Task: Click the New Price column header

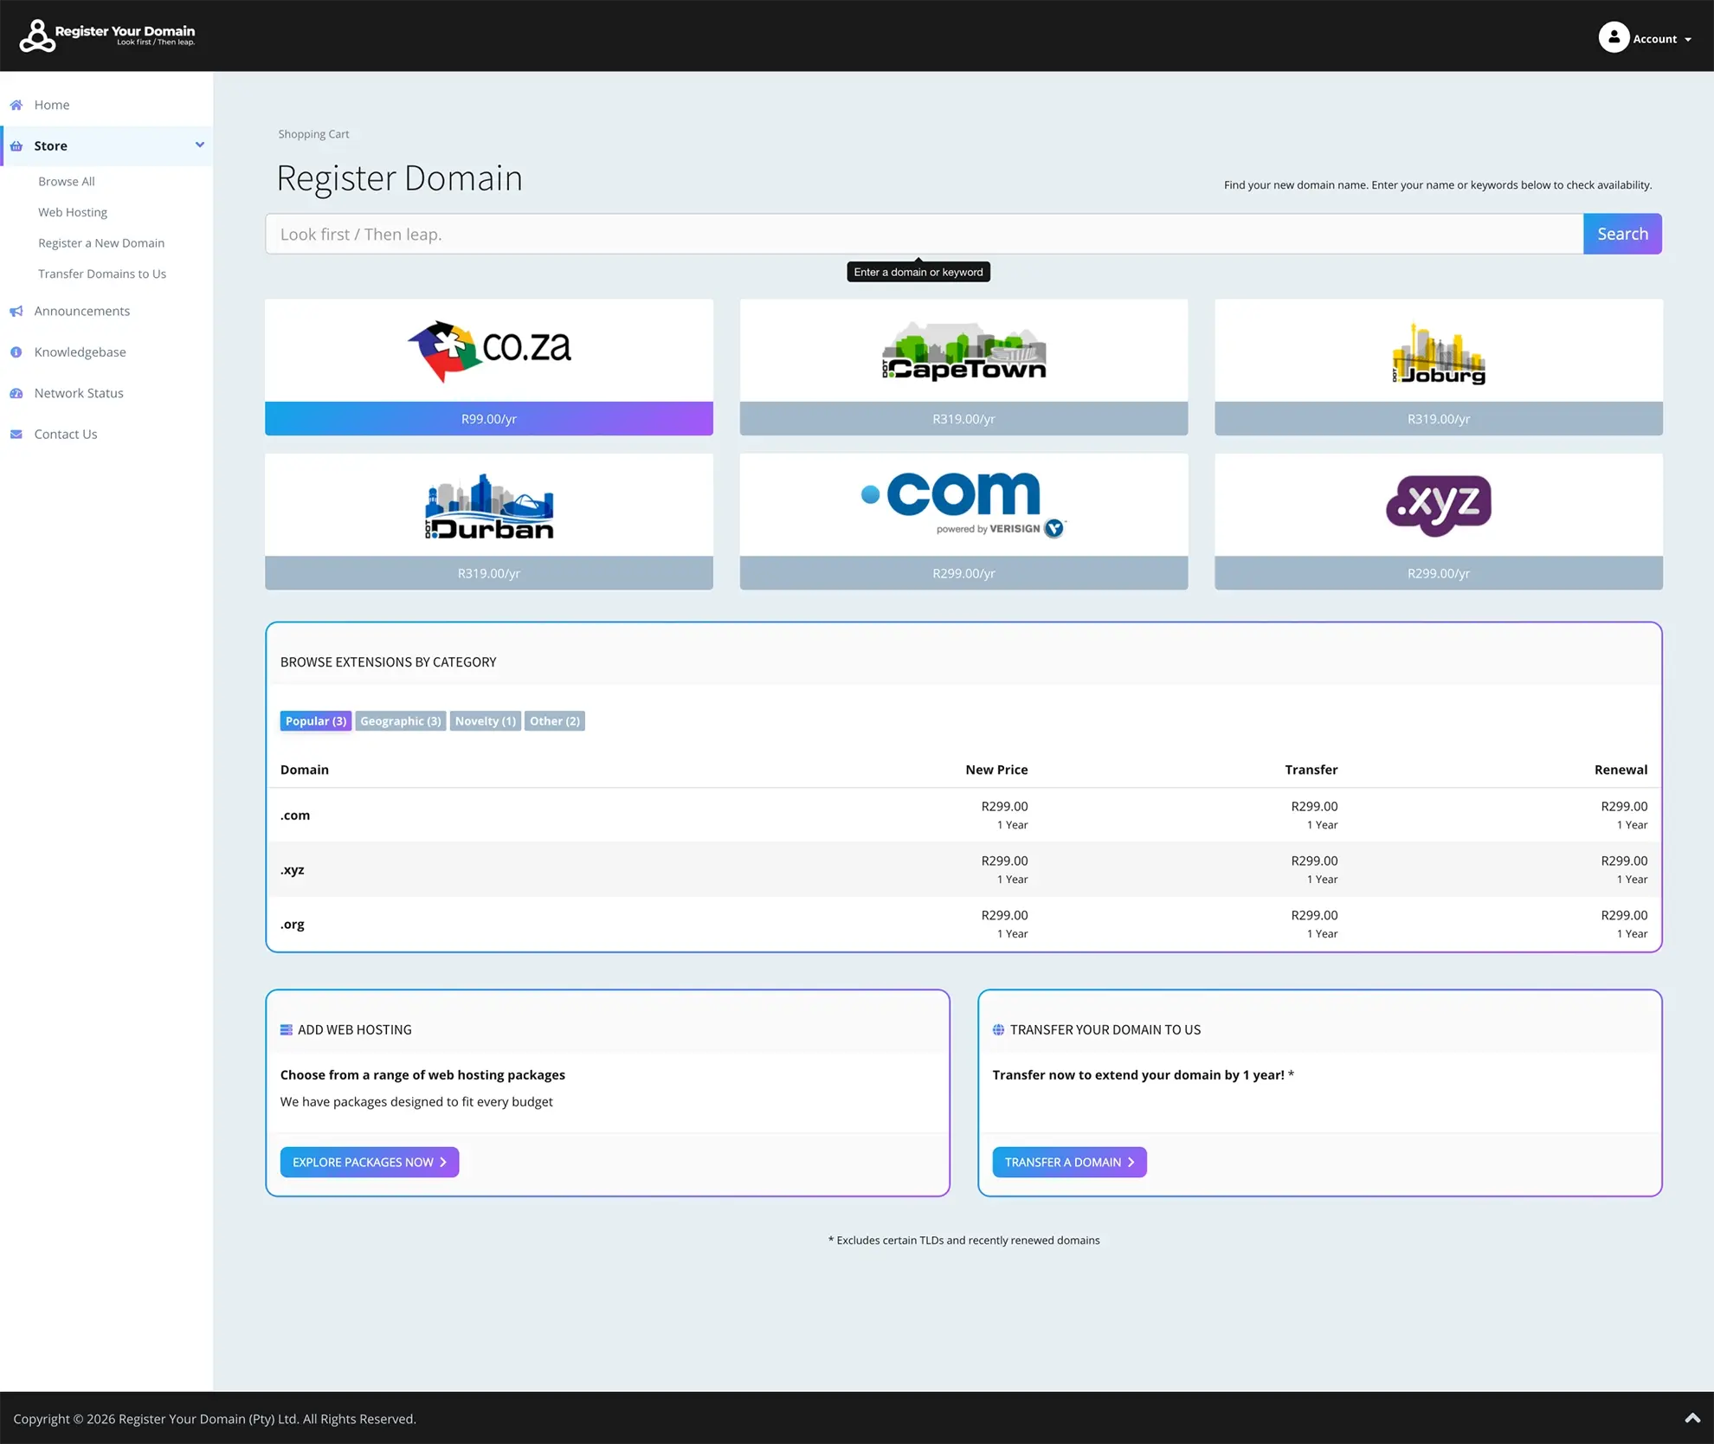Action: tap(996, 770)
